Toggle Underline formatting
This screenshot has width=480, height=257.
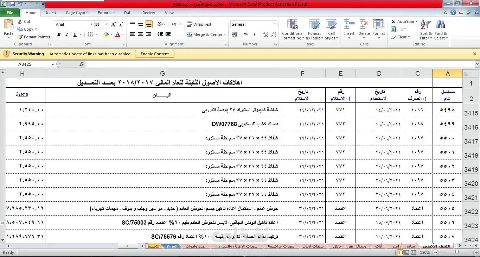[x=75, y=35]
